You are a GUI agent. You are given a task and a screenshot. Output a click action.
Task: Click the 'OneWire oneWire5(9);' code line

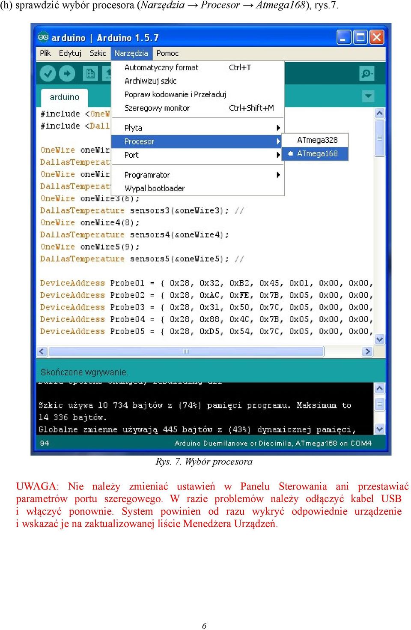[89, 247]
